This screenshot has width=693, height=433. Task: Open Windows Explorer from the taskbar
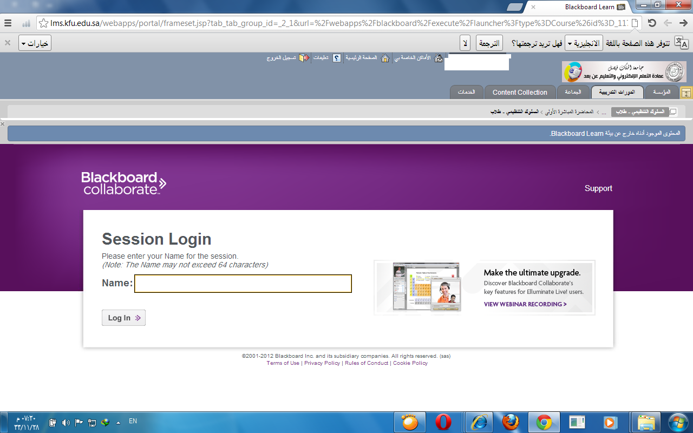pos(646,422)
